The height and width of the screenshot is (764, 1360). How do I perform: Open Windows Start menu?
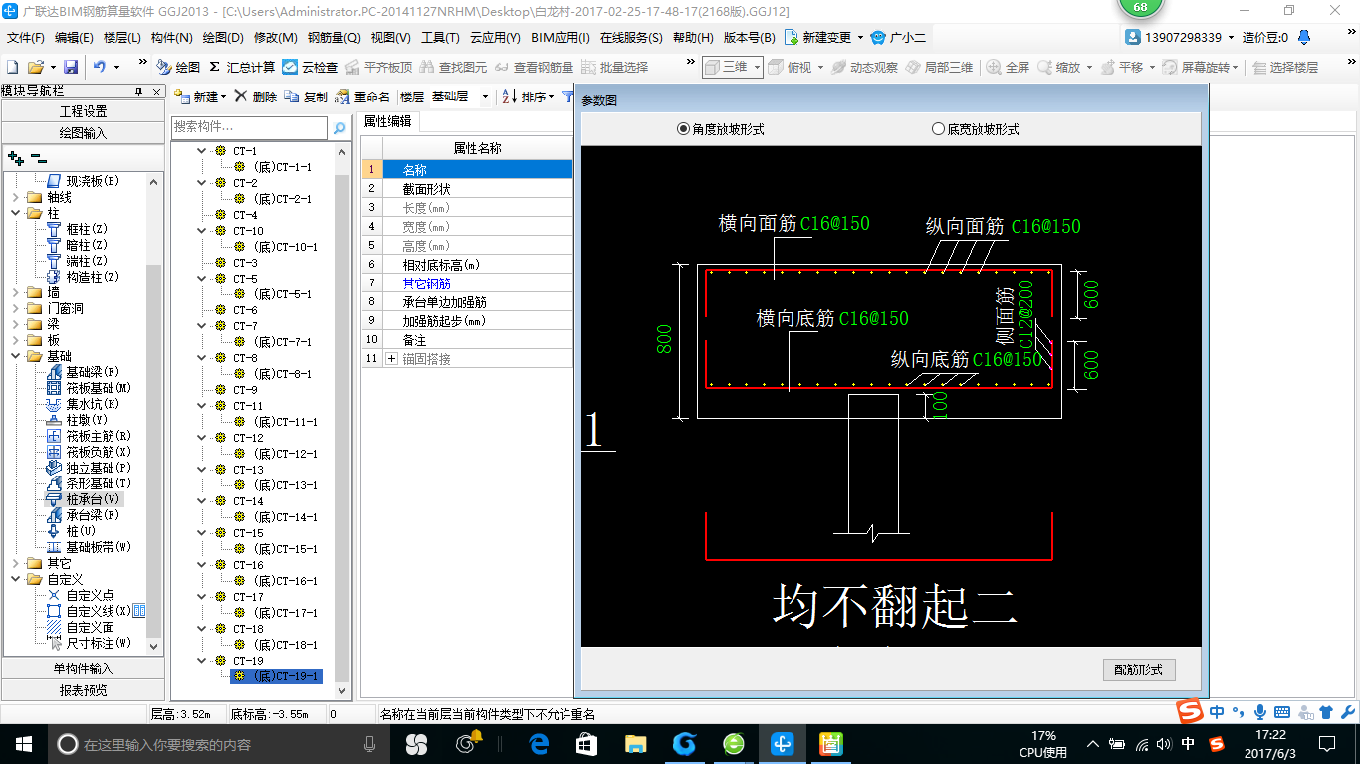pos(23,744)
